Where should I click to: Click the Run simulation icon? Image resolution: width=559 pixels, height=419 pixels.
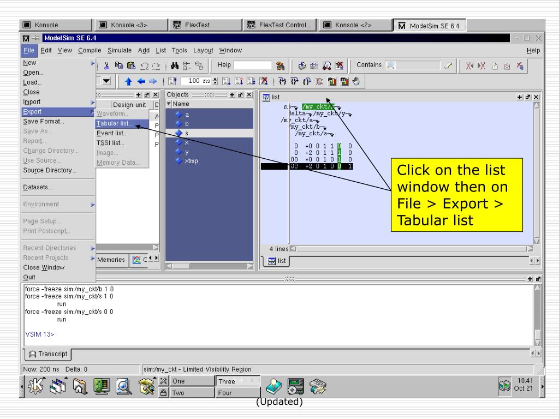point(227,82)
